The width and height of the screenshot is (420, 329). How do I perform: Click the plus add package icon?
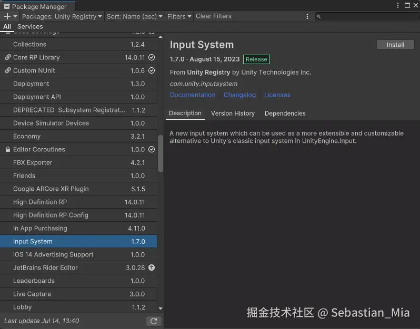coord(7,17)
